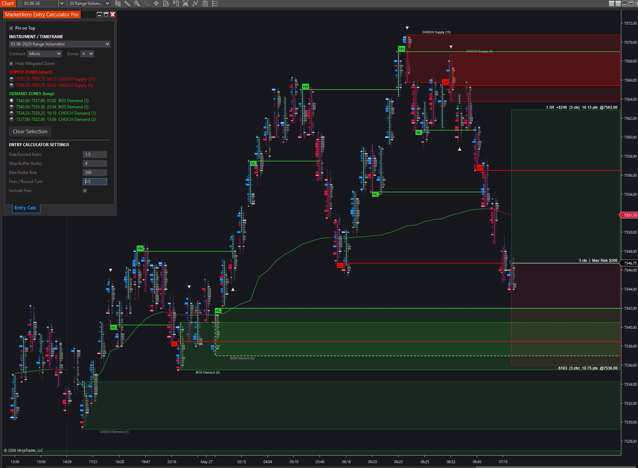
Task: Toggle the Pin on Top checkbox
Action: (11, 28)
